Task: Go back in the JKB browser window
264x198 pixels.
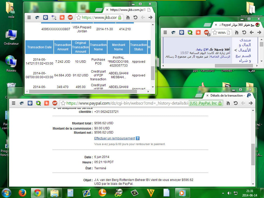Action: pos(143,17)
